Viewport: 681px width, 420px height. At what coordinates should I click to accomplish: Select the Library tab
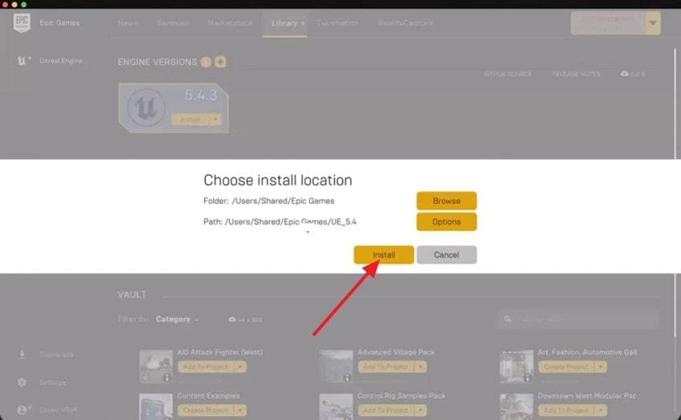pyautogui.click(x=284, y=23)
